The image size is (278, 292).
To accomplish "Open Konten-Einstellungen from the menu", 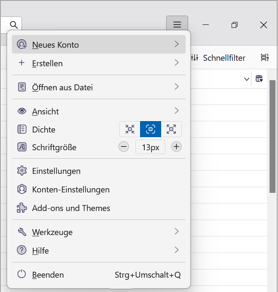I will pyautogui.click(x=70, y=189).
